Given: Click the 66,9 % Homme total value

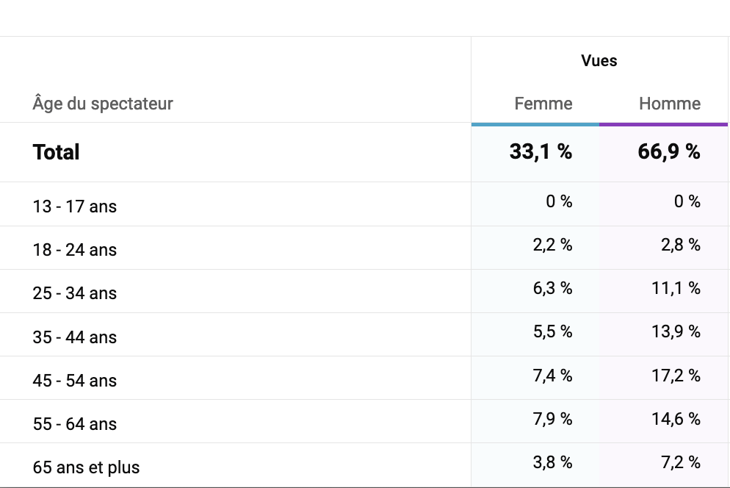Looking at the screenshot, I should click(x=669, y=151).
